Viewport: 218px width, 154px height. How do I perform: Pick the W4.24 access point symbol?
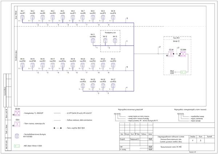(83, 86)
